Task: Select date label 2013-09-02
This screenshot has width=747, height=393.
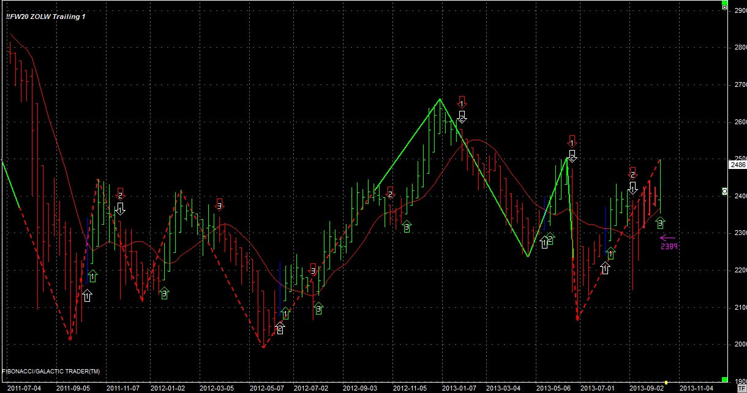Action: (647, 388)
